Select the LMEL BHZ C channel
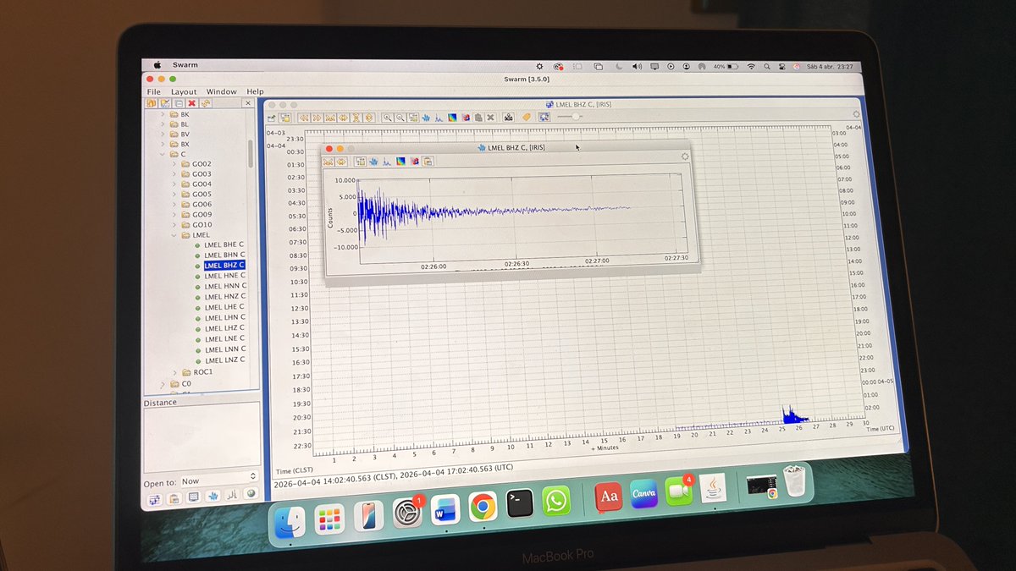This screenshot has height=571, width=1016. (224, 265)
